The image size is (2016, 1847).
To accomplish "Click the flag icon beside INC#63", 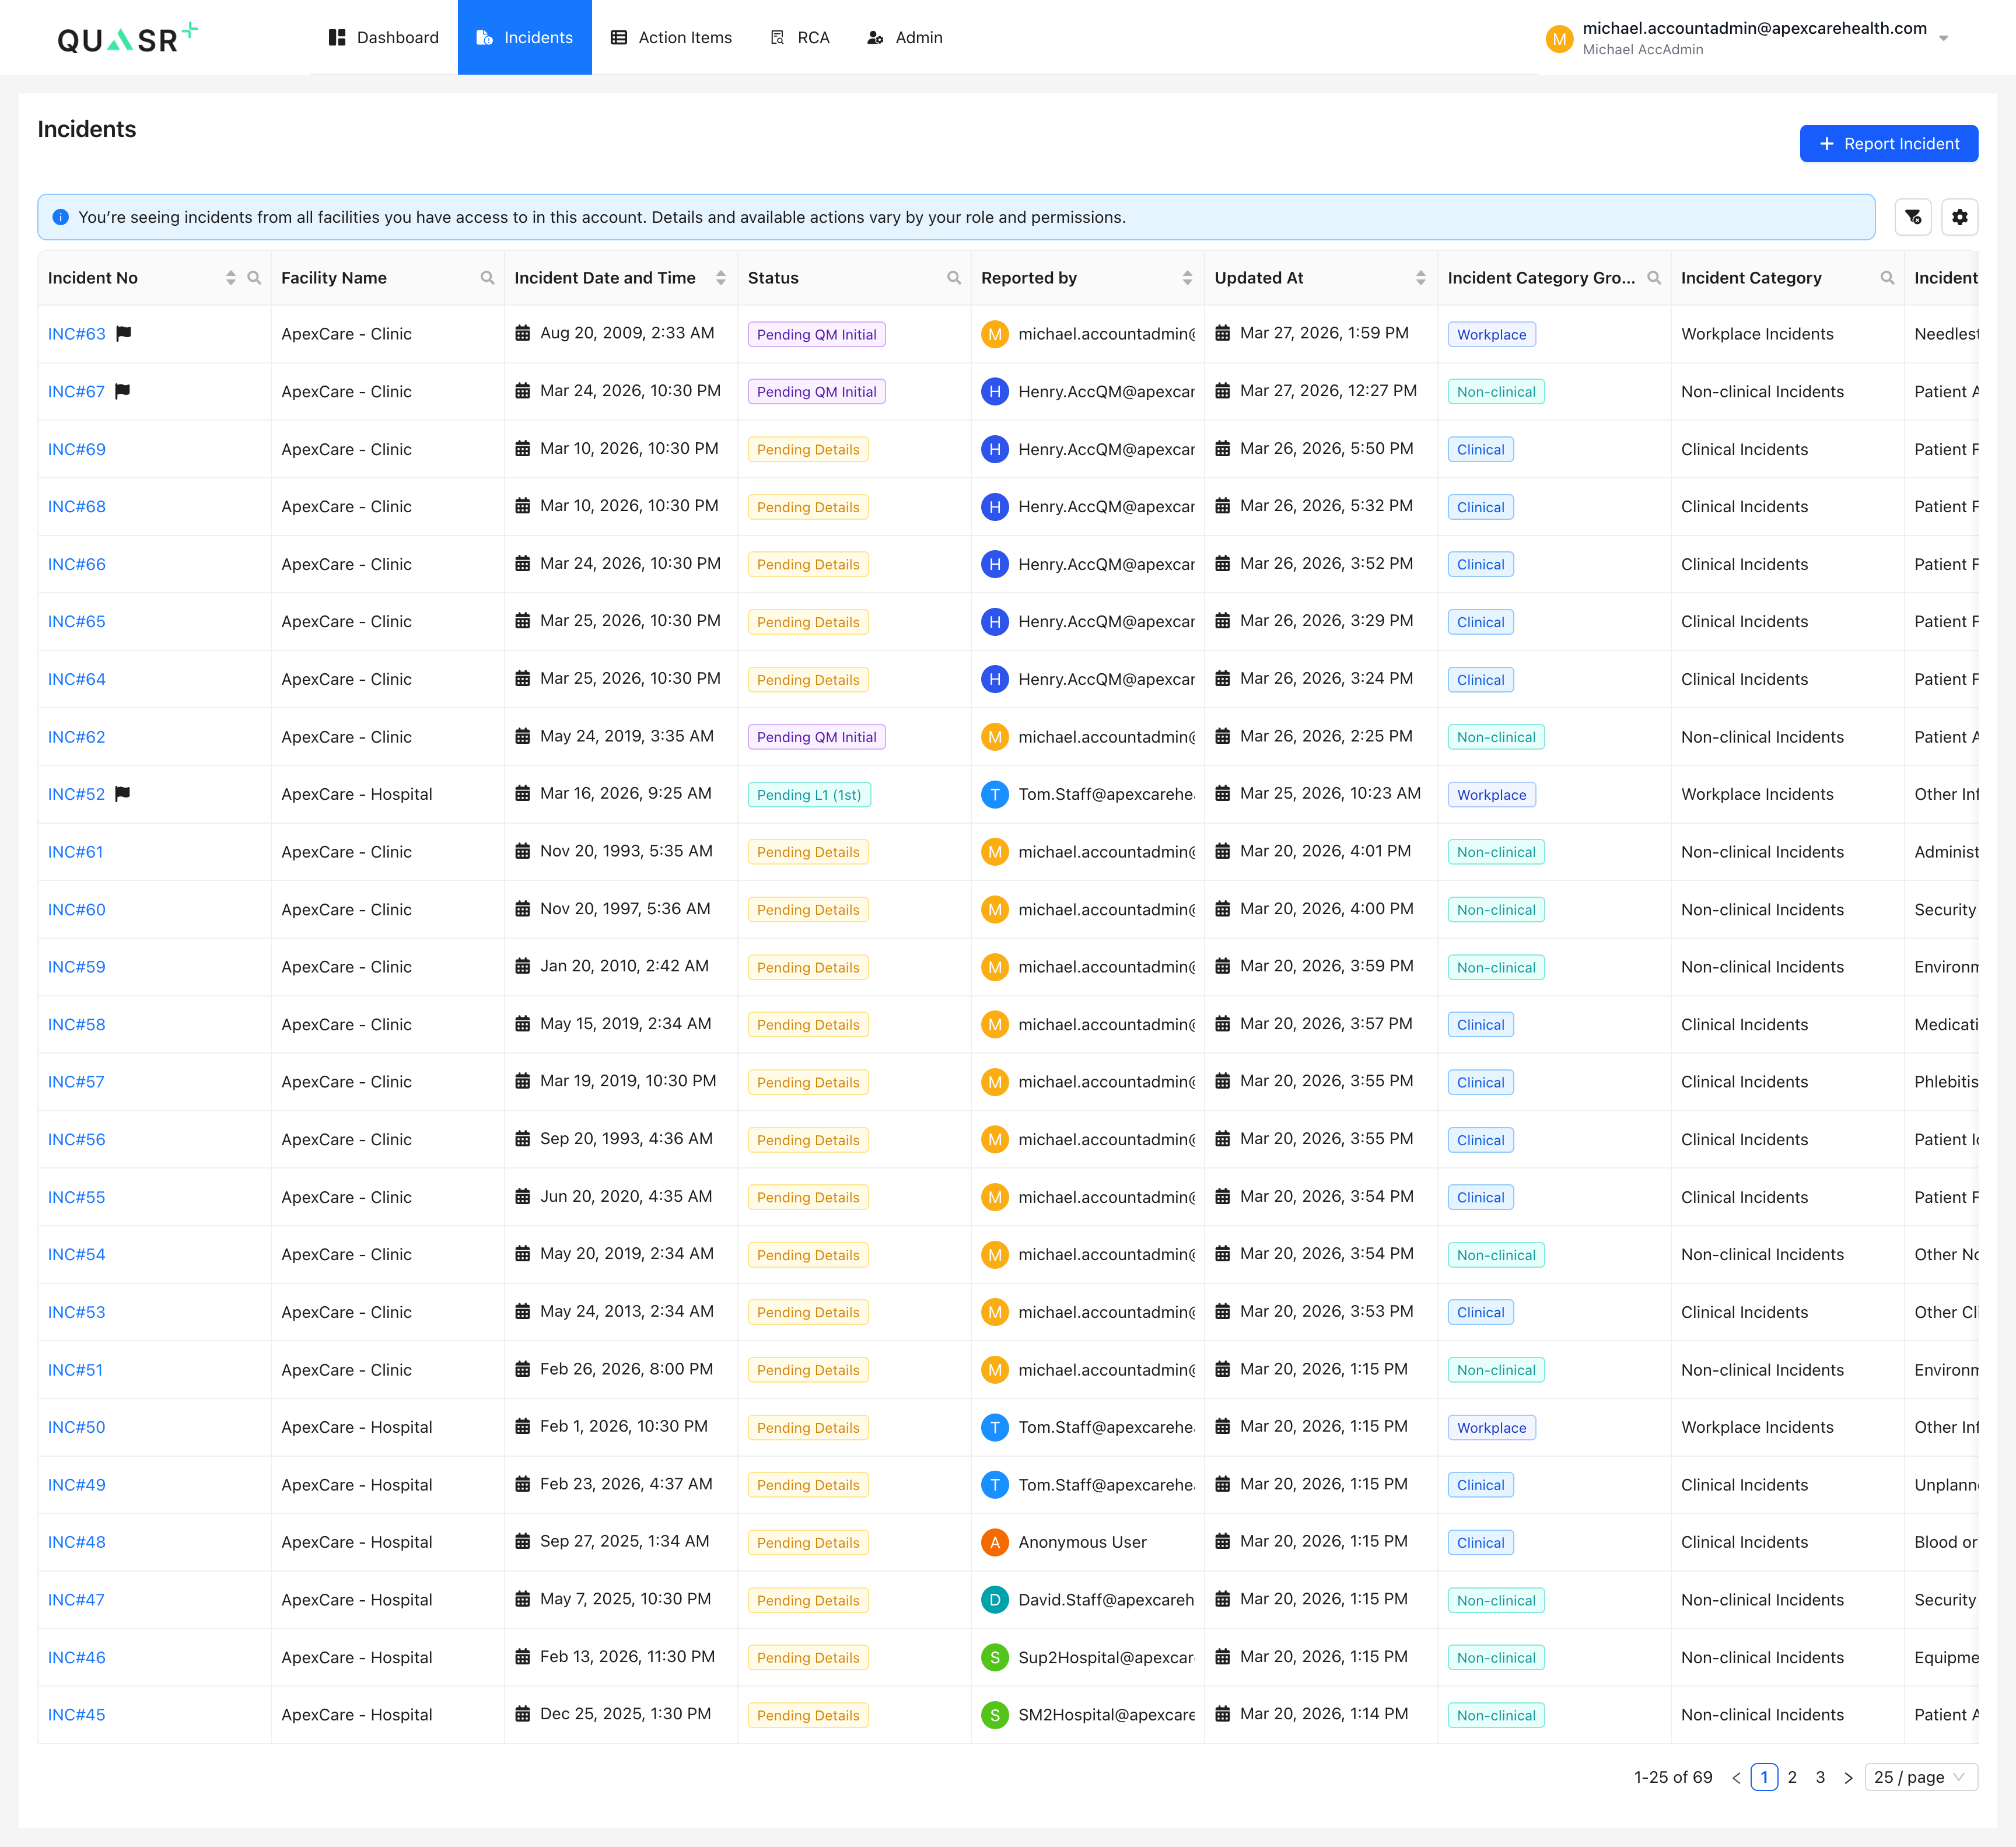I will [x=124, y=333].
